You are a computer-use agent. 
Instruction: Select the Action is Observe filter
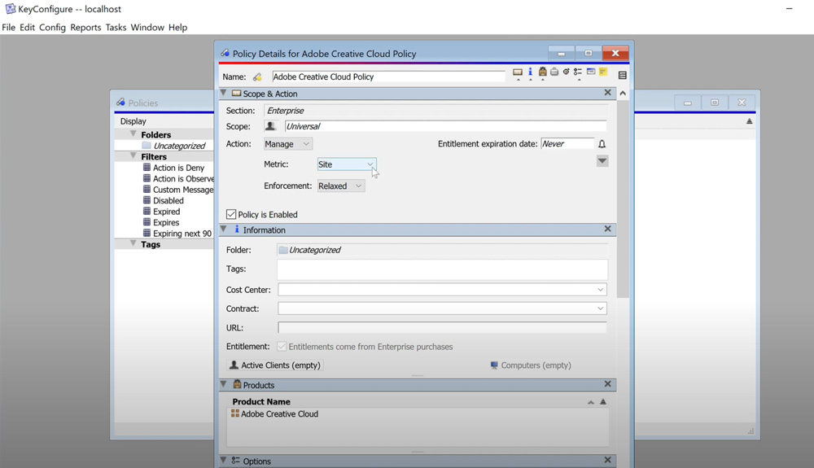click(182, 178)
